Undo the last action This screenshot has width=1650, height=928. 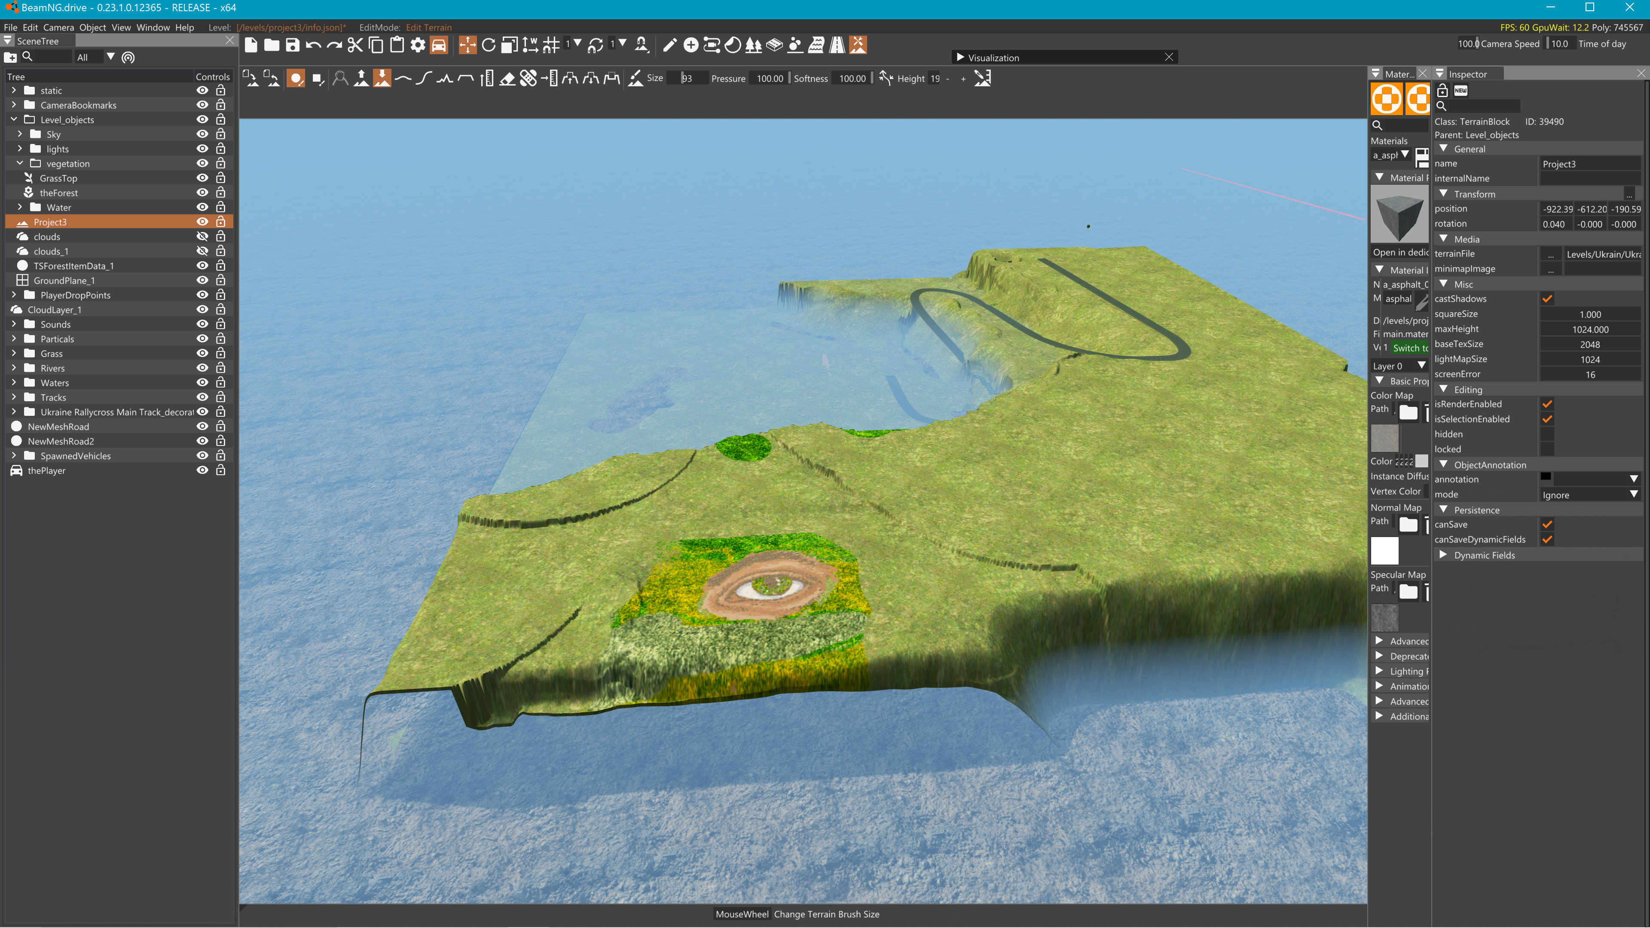[x=313, y=45]
